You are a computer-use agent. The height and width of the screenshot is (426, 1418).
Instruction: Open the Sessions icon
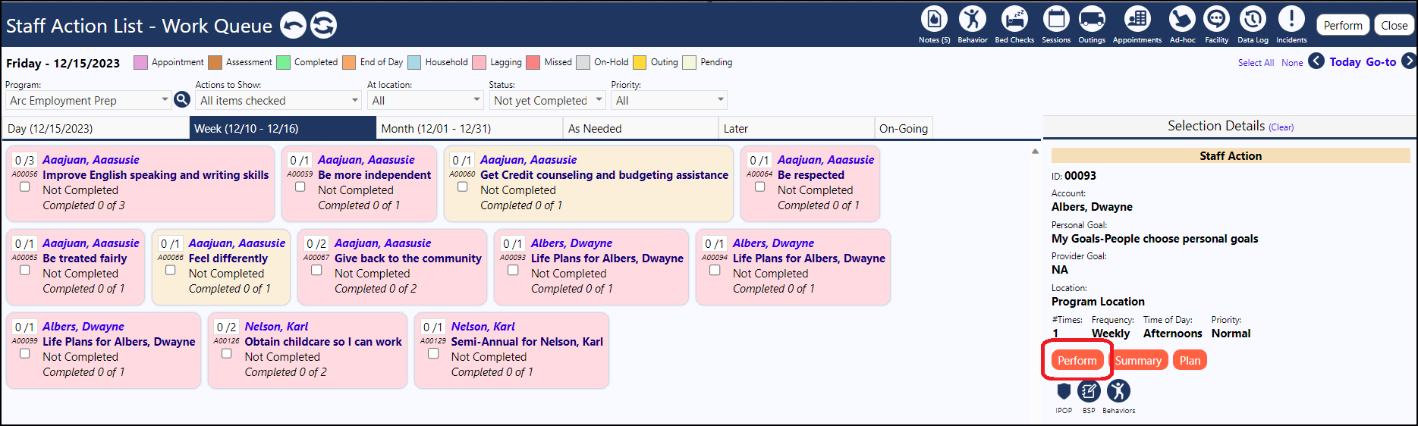pyautogui.click(x=1055, y=19)
